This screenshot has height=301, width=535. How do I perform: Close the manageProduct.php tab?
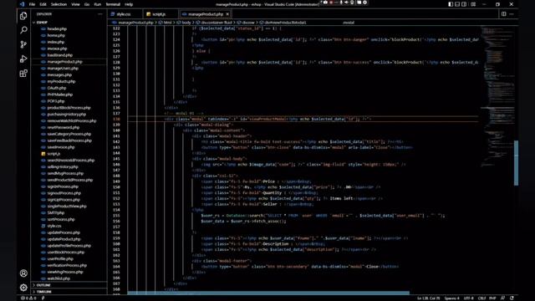(x=227, y=14)
